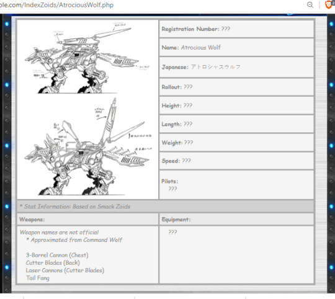Click the "Stat Information: Based on Smack Zoids" note

(x=75, y=207)
